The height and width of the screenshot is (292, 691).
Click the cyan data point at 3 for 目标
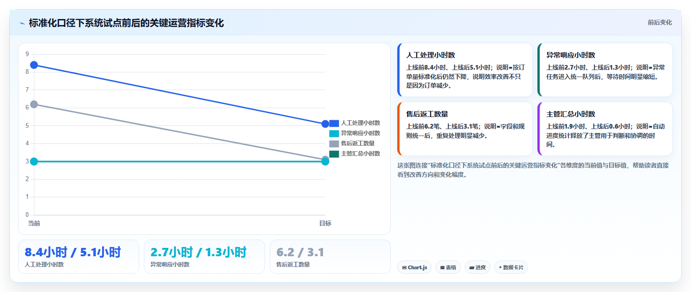325,162
